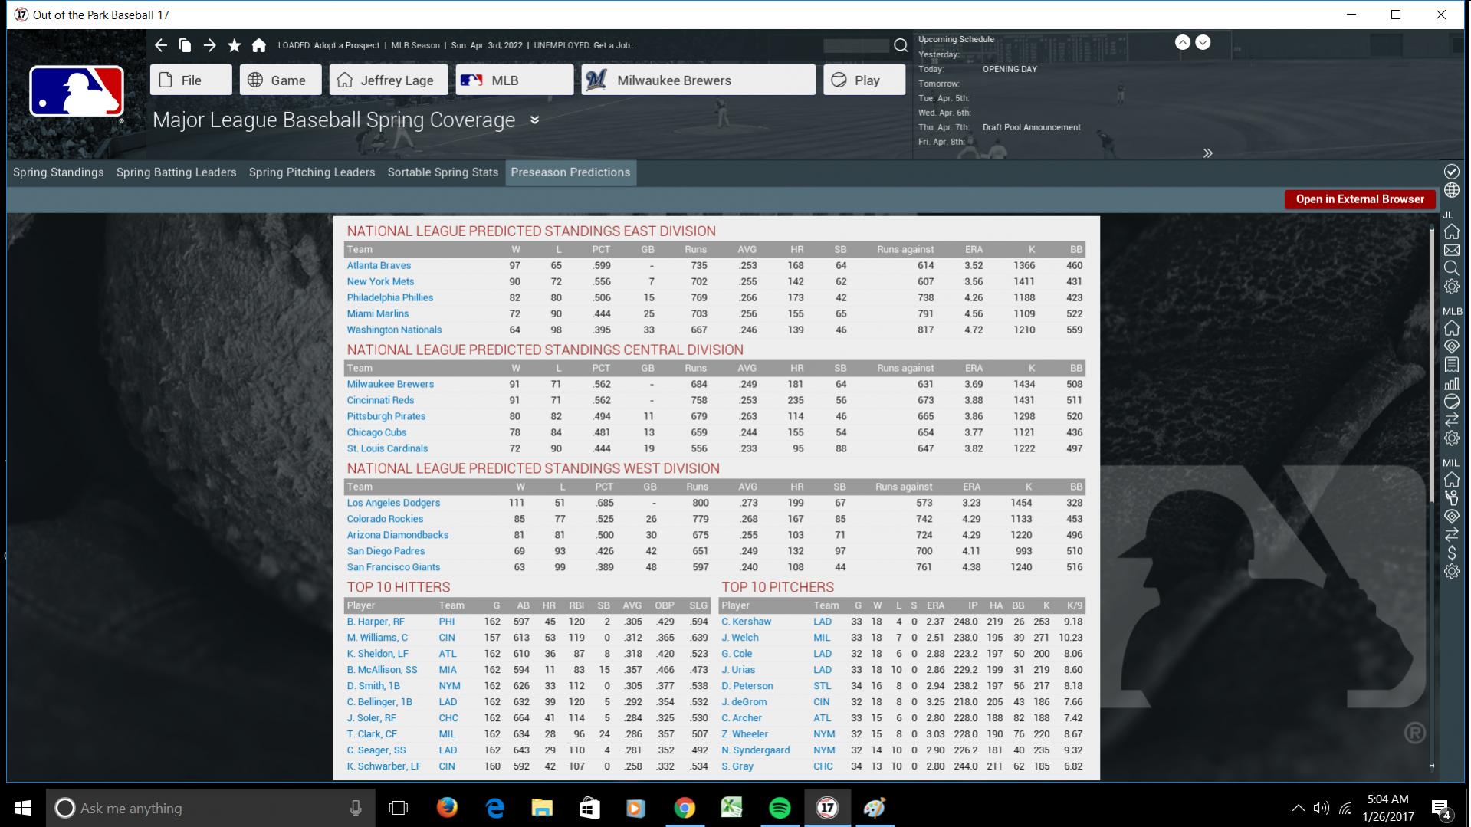Open MIL player roster icon
Screen dimensions: 1471x827
click(1451, 498)
